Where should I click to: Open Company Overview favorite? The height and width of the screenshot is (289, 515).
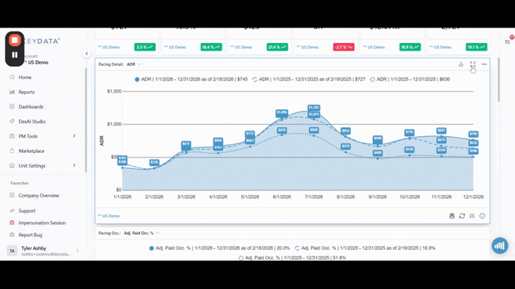coord(38,195)
